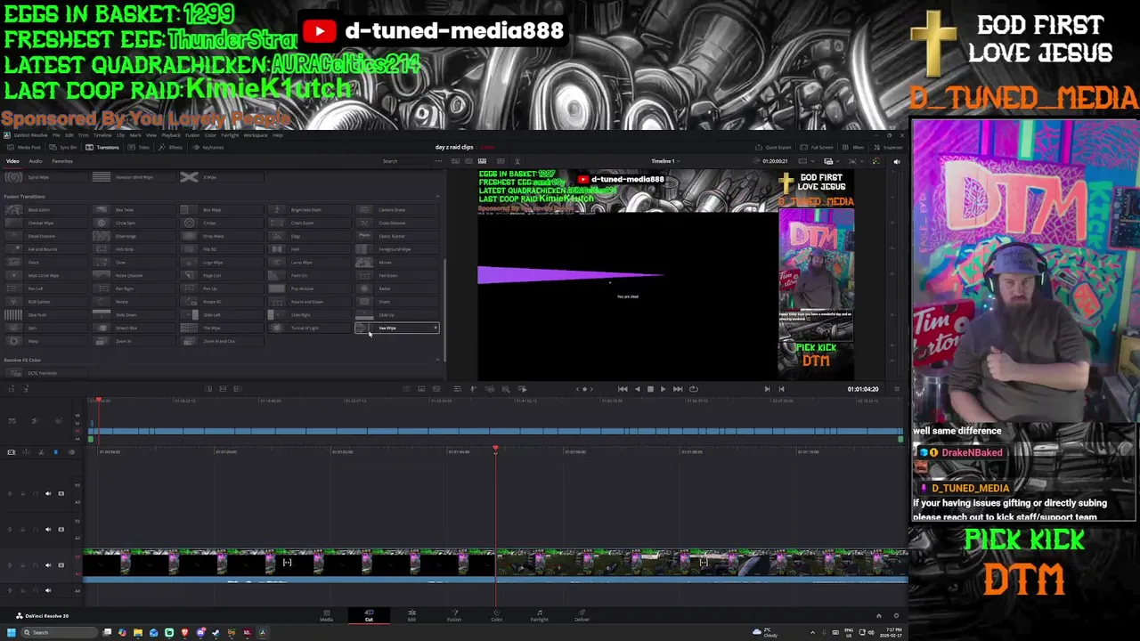Switch to the Fairlight page
Viewport: 1140px width, 641px height.
pyautogui.click(x=539, y=615)
